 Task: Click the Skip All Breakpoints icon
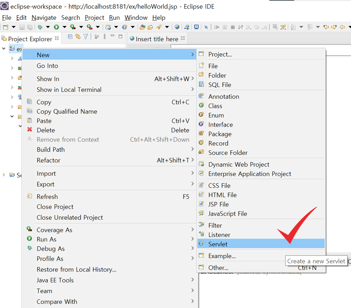(x=206, y=27)
